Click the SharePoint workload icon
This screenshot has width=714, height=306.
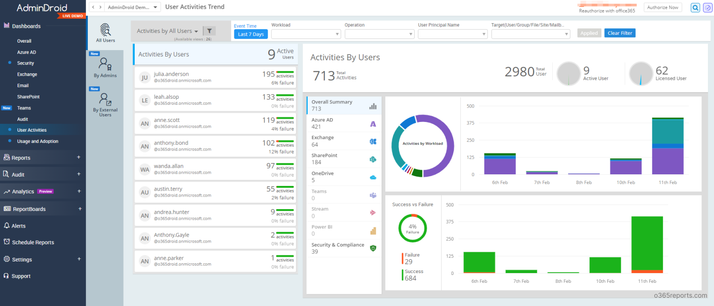pyautogui.click(x=373, y=159)
